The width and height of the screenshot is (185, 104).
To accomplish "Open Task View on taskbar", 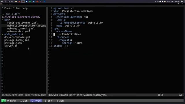I will 12,1.
